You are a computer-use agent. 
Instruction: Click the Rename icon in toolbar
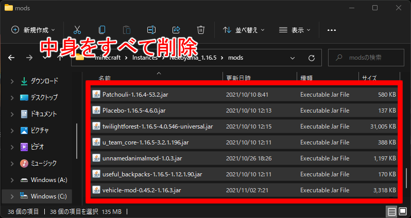[151, 30]
